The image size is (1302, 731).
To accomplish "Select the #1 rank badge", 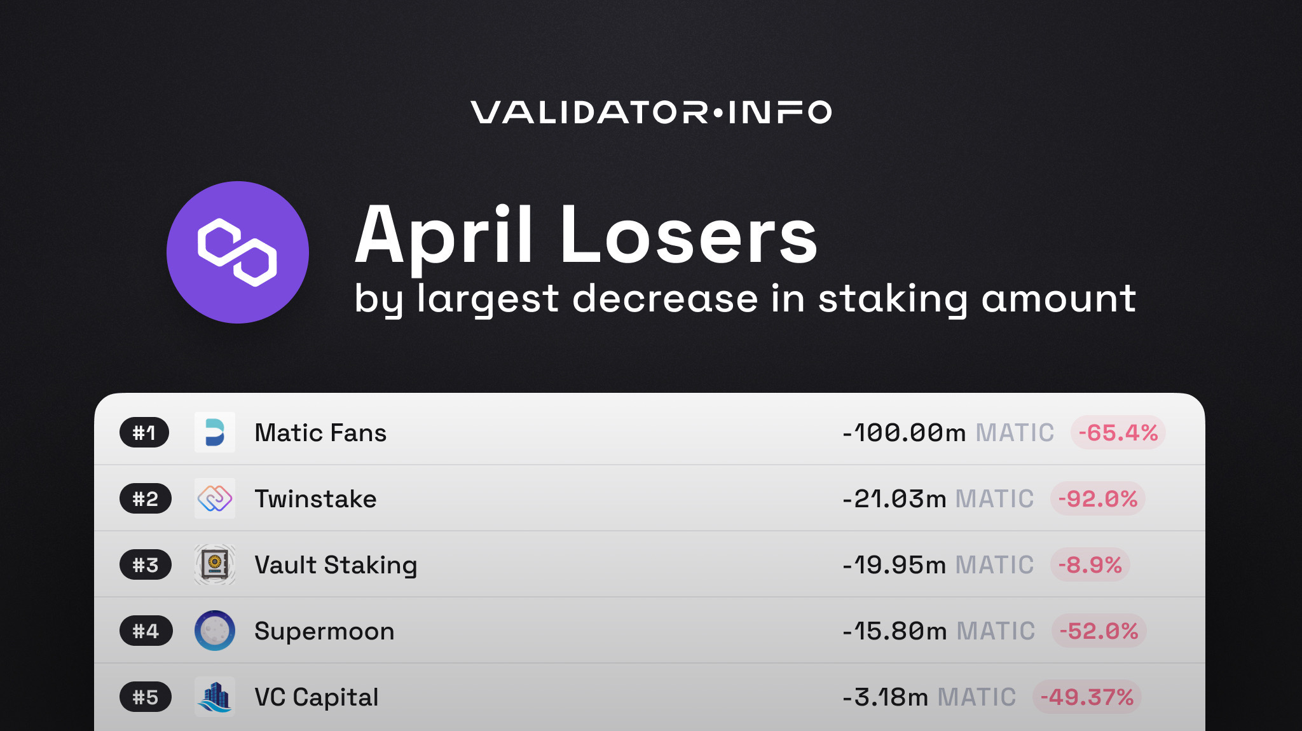I will 144,433.
